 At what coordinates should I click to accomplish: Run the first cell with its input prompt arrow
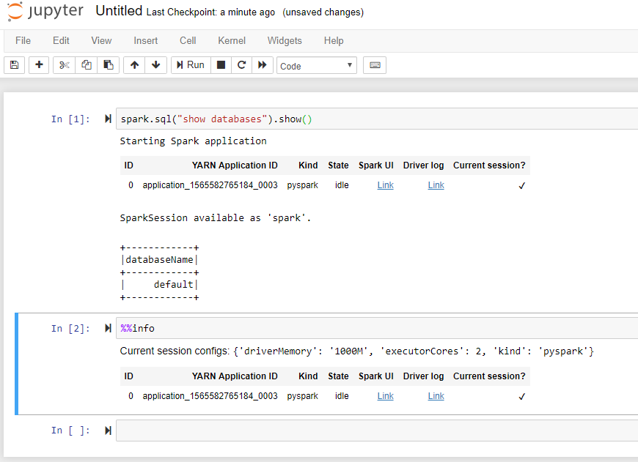[107, 117]
